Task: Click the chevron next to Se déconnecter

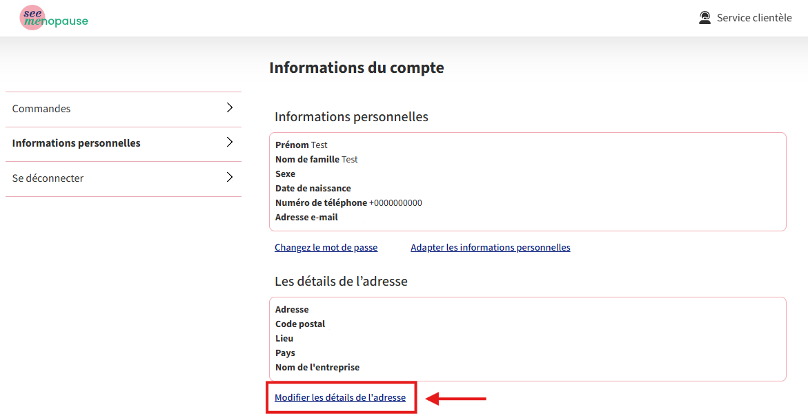Action: (230, 178)
